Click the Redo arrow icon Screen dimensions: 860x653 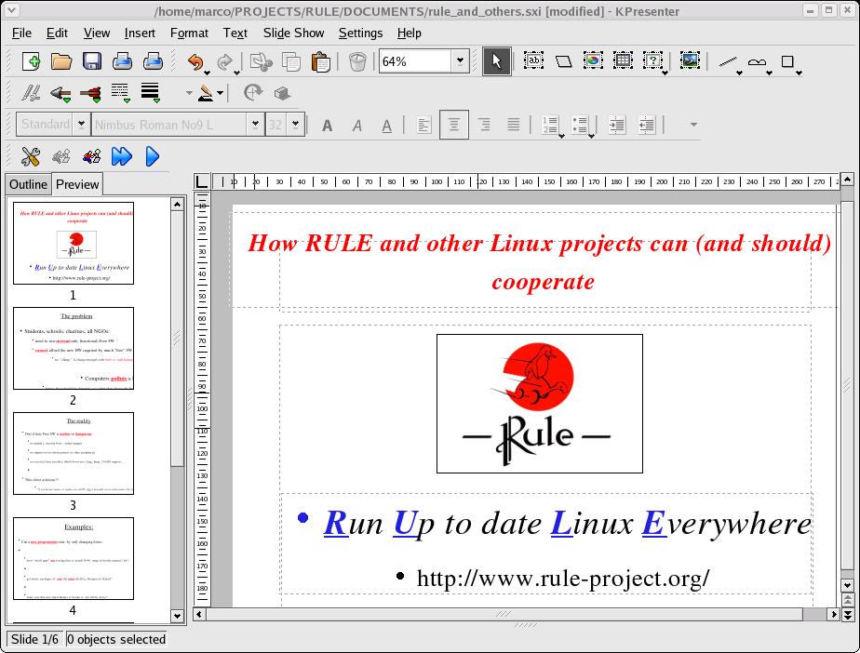[224, 61]
